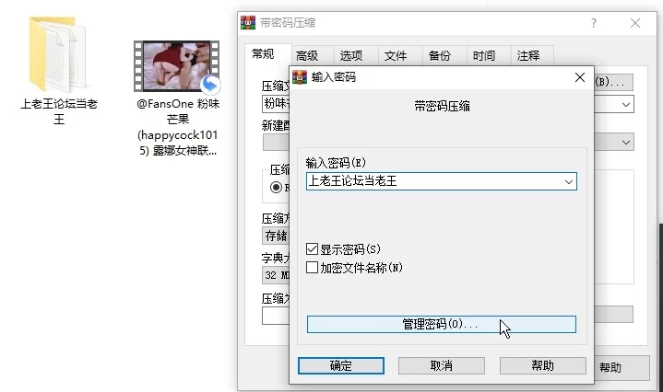The image size is (663, 392).
Task: Confirm with the 确定 button
Action: pos(341,366)
